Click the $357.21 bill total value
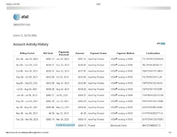 50,59
